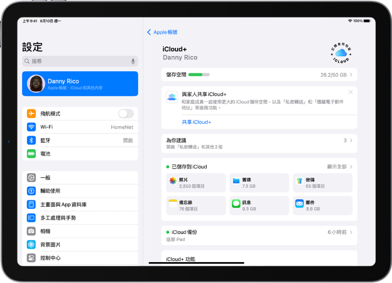392x283 pixels.
Task: Tap the microphone dictation icon in search
Action: click(133, 61)
